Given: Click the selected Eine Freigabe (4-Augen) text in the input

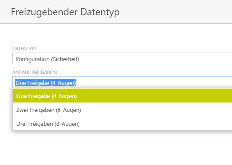Looking at the screenshot, I should (x=45, y=83).
